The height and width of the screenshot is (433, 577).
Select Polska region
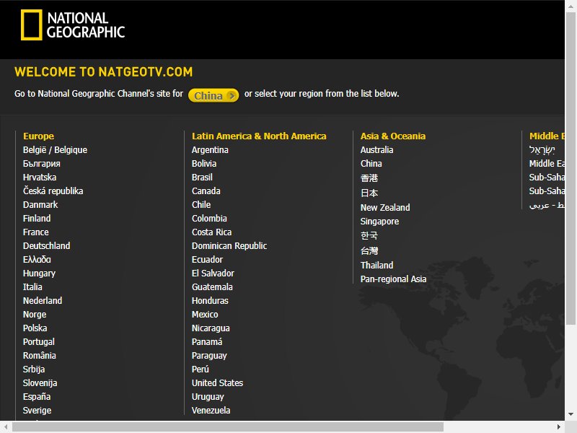pos(35,328)
